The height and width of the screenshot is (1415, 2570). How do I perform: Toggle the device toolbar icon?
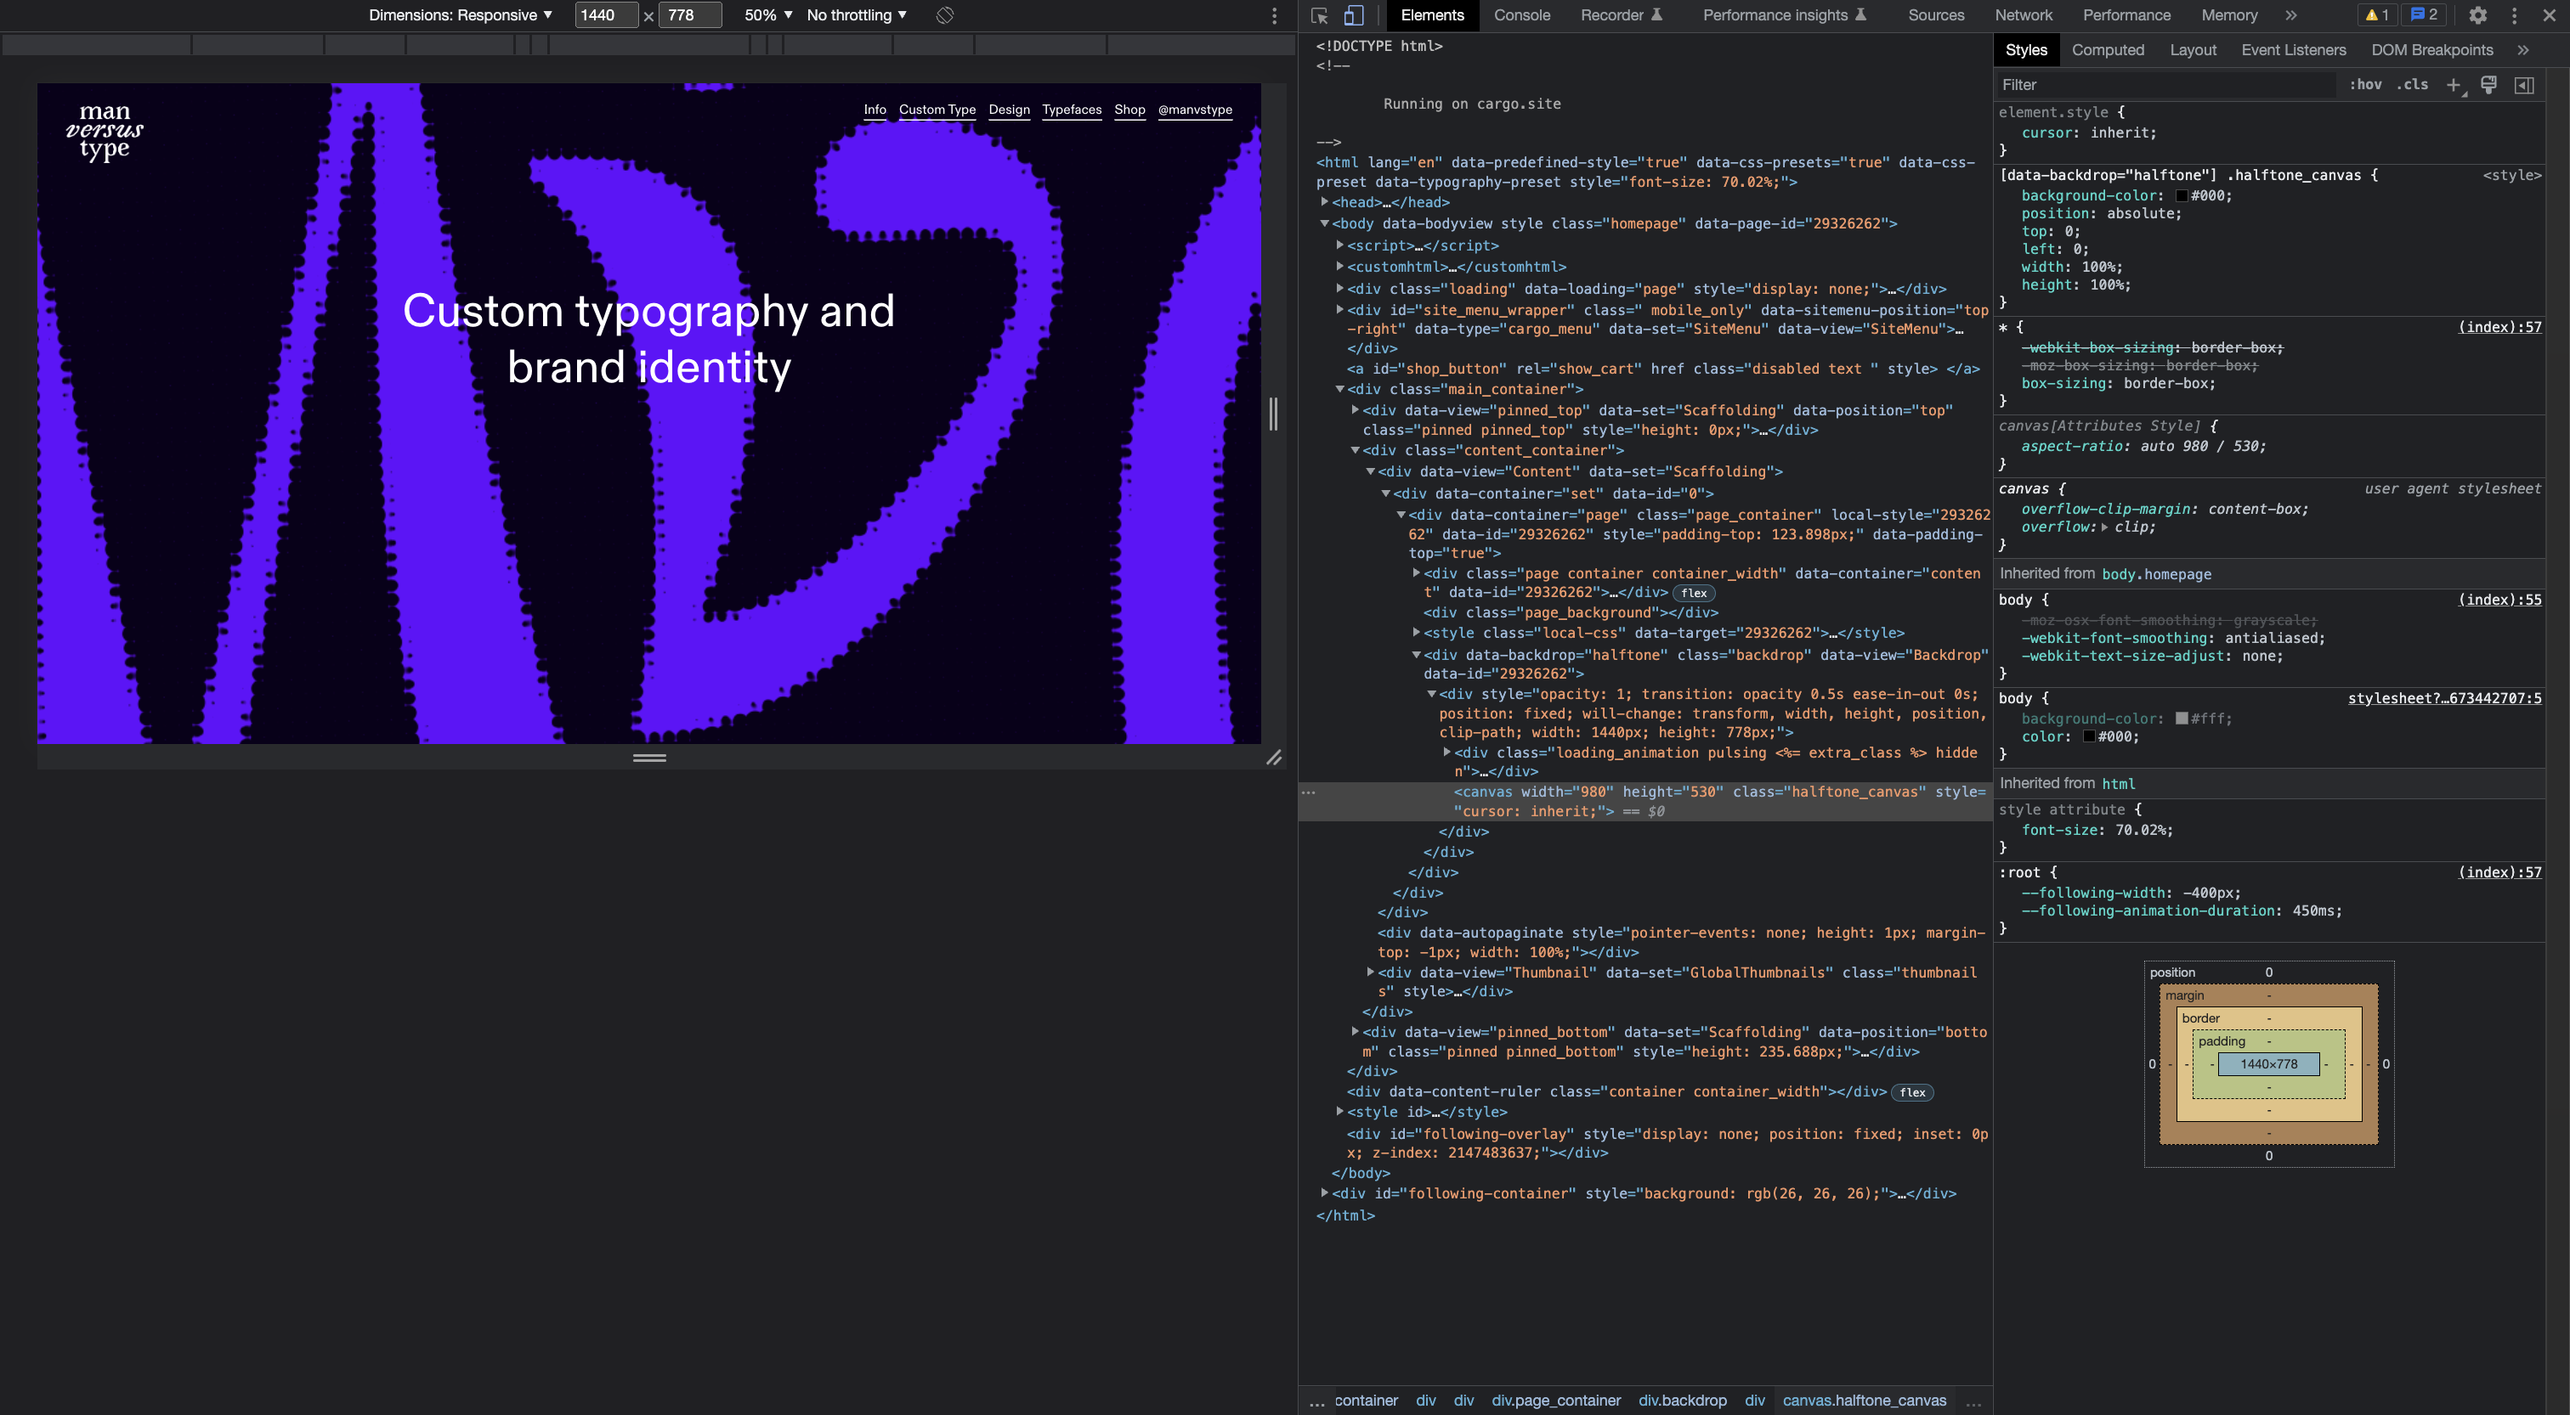tap(1353, 15)
